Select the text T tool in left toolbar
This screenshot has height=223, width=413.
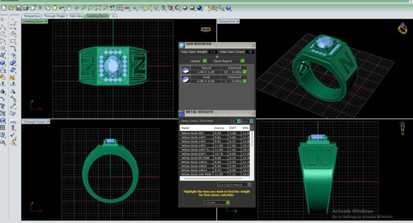[3, 106]
